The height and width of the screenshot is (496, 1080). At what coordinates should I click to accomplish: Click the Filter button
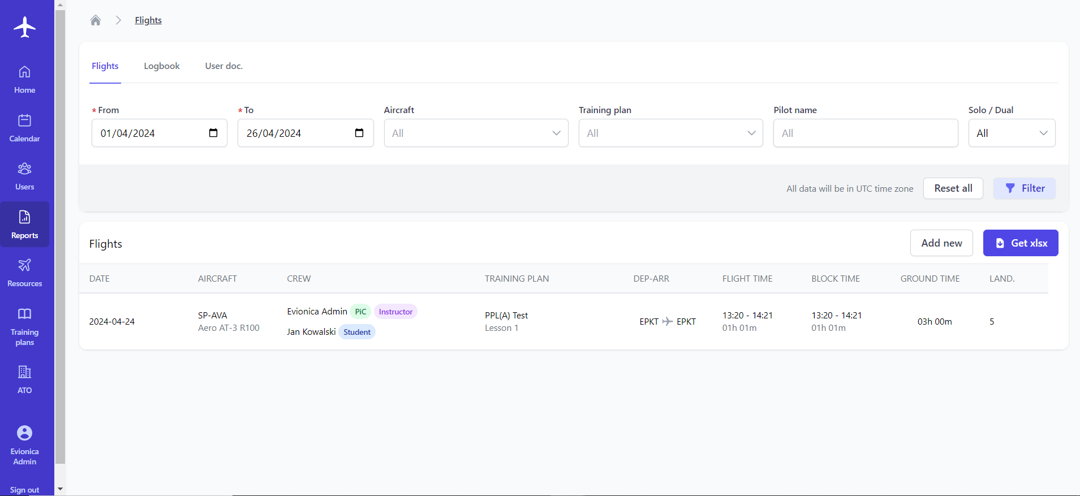click(x=1025, y=188)
